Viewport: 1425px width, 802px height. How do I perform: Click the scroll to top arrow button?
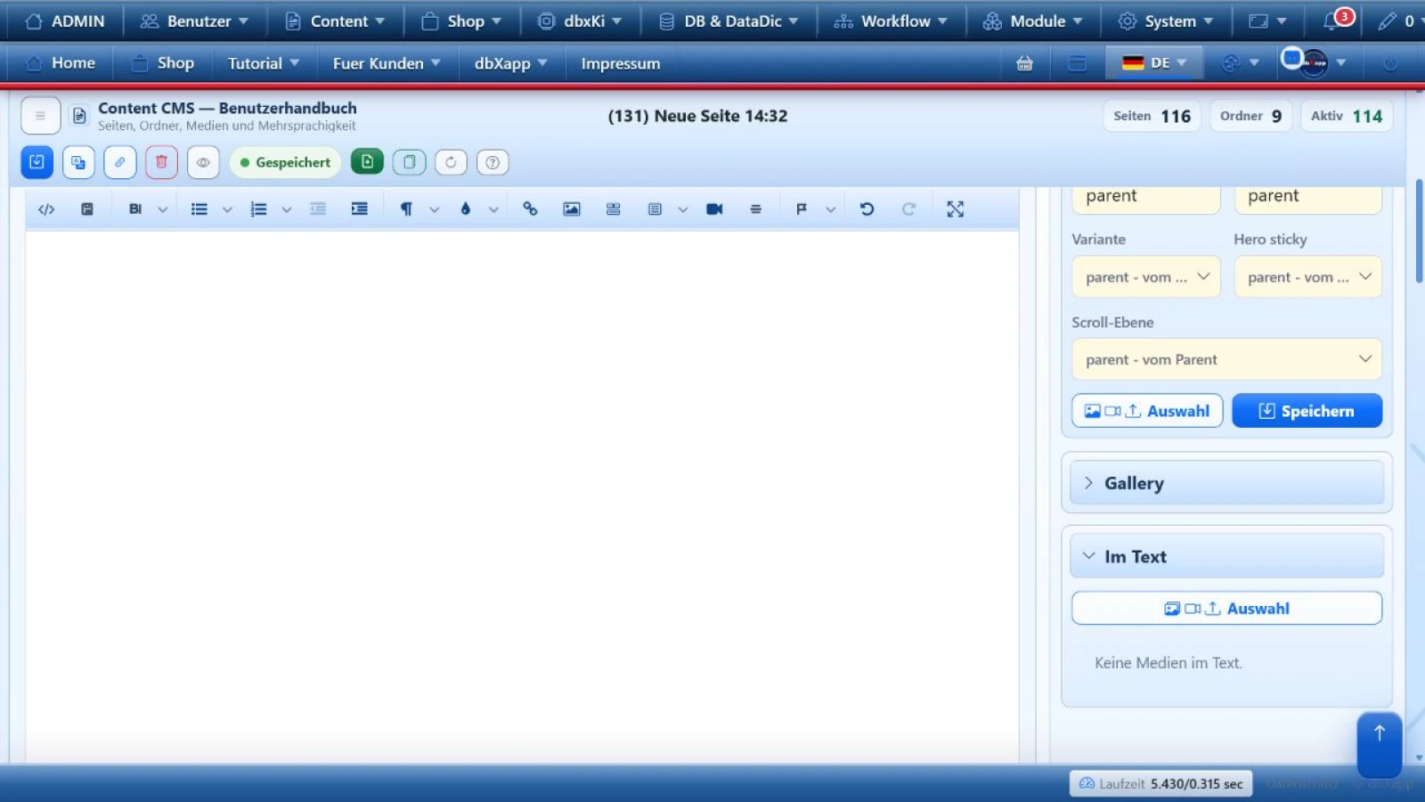pos(1379,744)
